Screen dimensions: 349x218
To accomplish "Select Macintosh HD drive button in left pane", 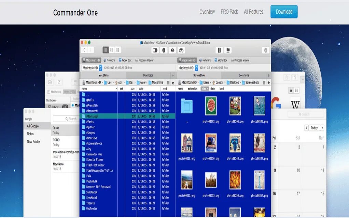I will click(x=91, y=60).
